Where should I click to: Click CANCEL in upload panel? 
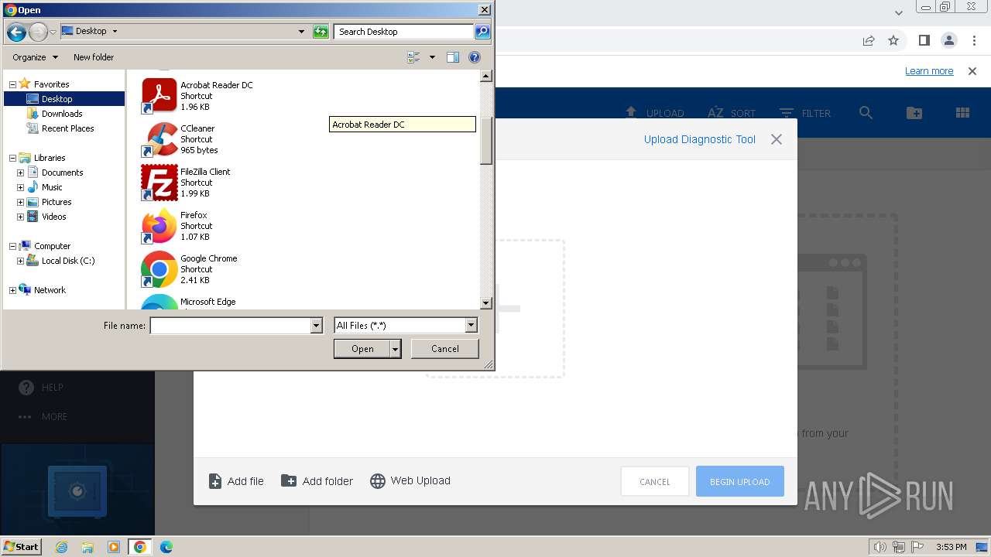[x=654, y=481]
